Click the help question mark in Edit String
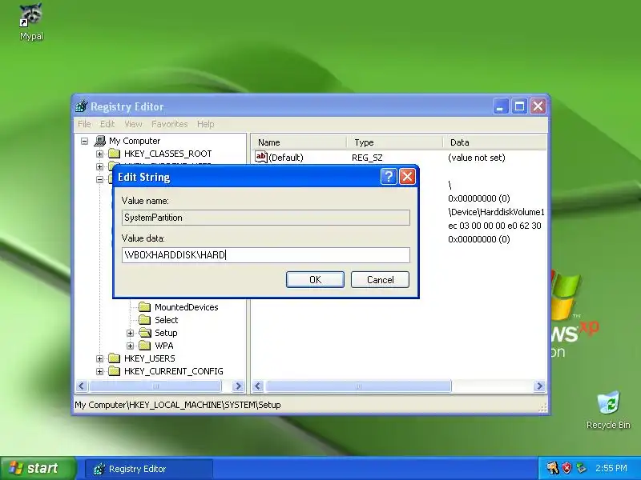This screenshot has width=641, height=480. [389, 177]
